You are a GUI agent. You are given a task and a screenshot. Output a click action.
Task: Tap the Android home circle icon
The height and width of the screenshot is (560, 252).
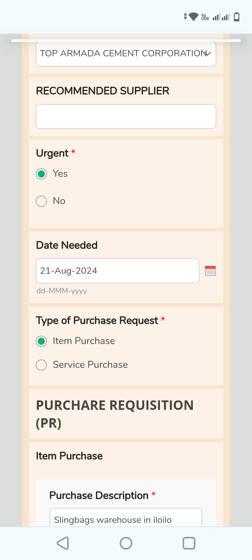pyautogui.click(x=126, y=543)
